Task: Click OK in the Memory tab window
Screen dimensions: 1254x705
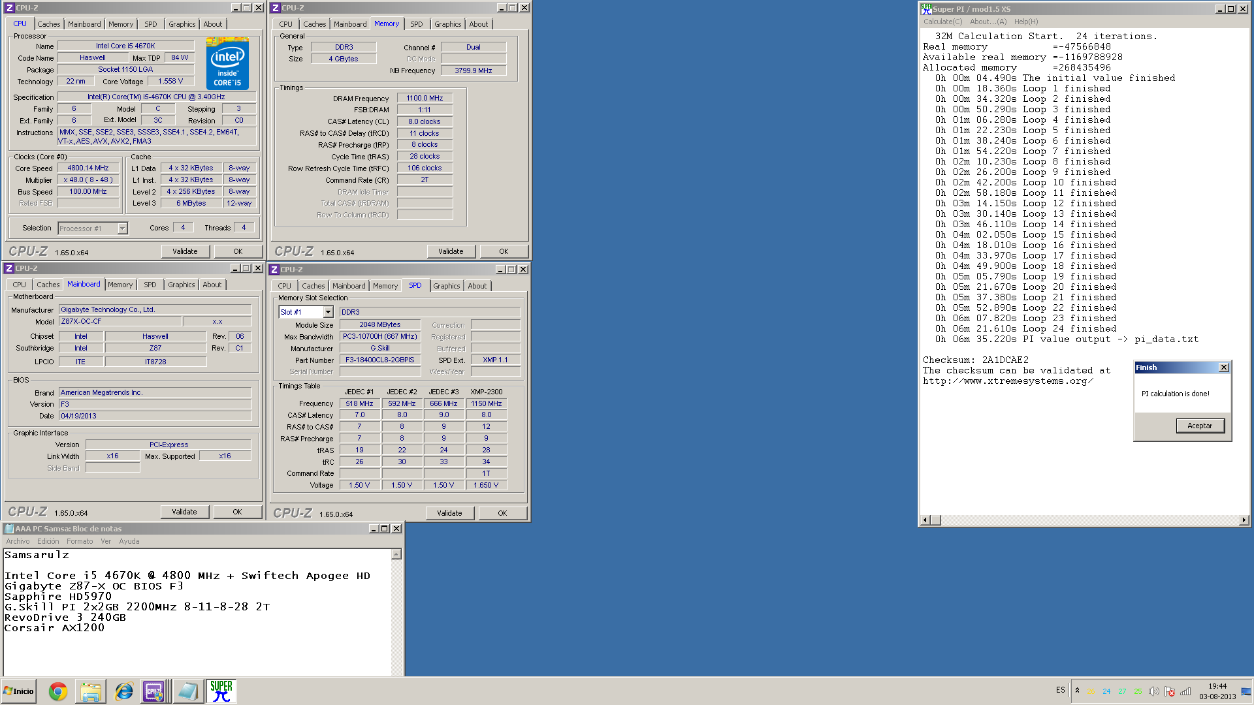Action: tap(504, 251)
